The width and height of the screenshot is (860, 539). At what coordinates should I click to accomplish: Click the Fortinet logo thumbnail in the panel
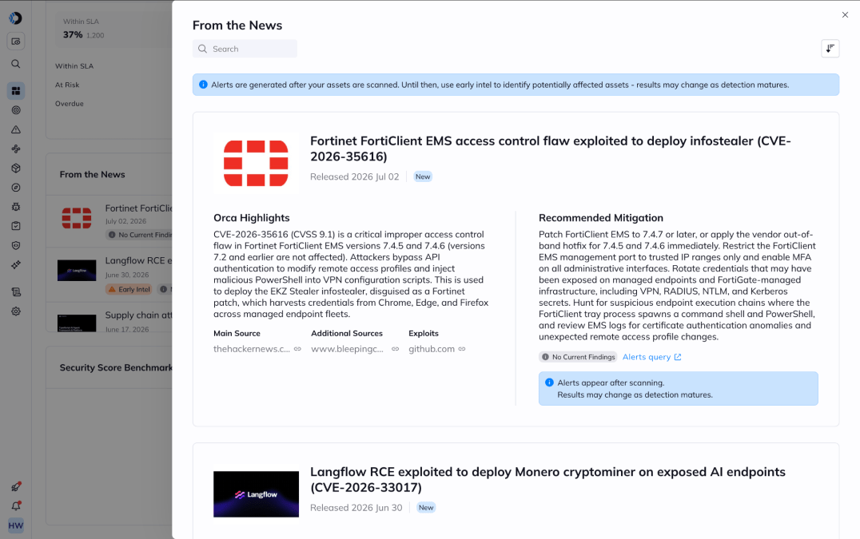pos(256,163)
